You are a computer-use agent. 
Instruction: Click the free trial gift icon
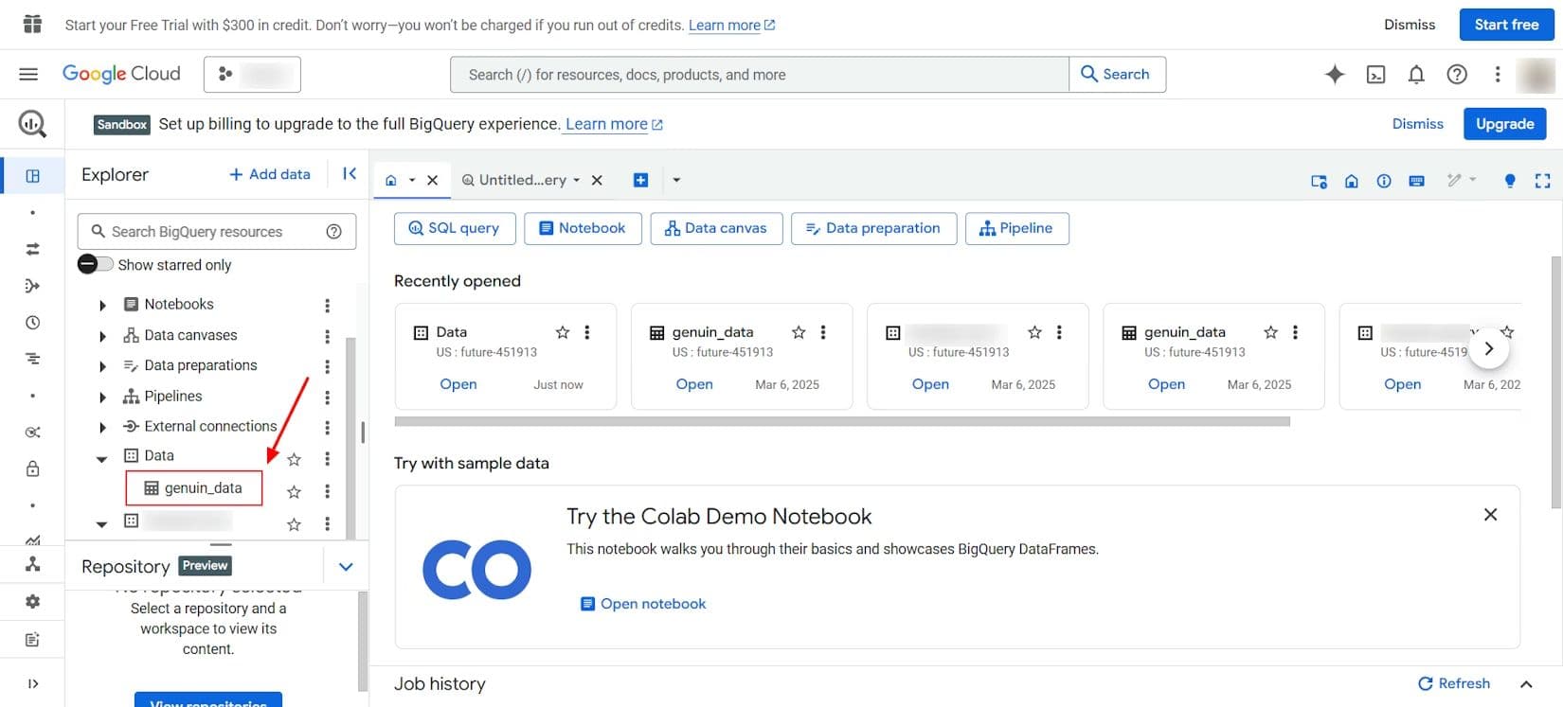click(x=32, y=25)
